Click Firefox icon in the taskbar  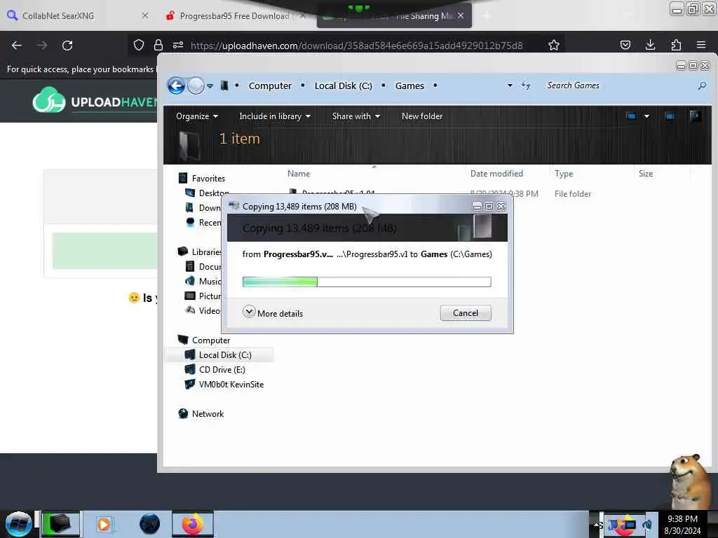[x=193, y=524]
